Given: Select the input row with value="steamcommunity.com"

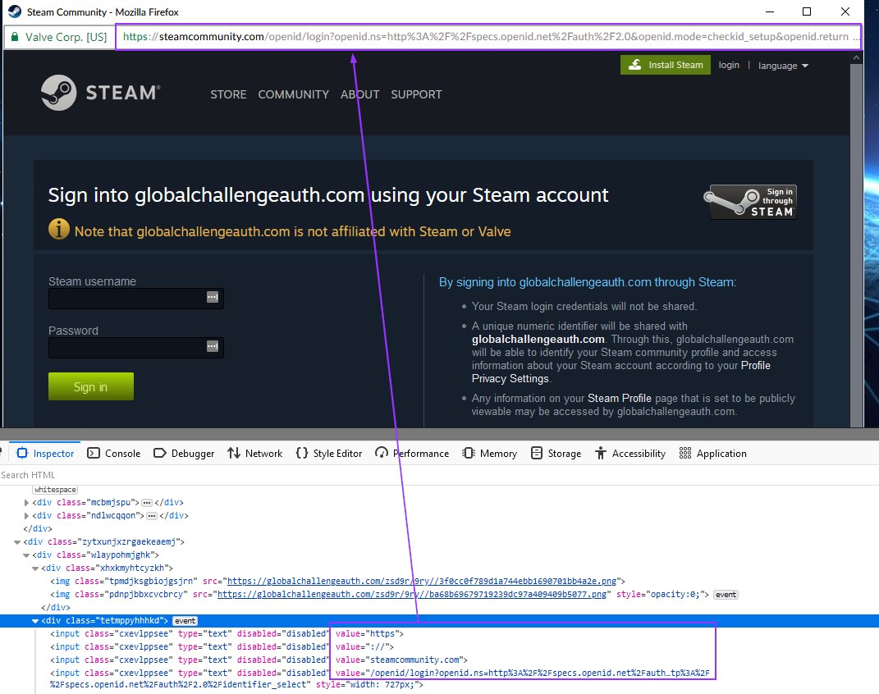Looking at the screenshot, I should [259, 660].
